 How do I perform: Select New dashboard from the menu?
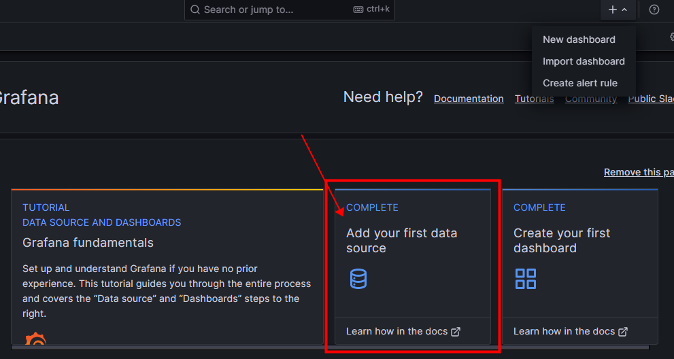(x=579, y=39)
